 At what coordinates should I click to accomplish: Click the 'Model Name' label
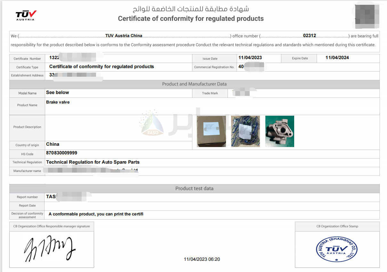pyautogui.click(x=27, y=93)
